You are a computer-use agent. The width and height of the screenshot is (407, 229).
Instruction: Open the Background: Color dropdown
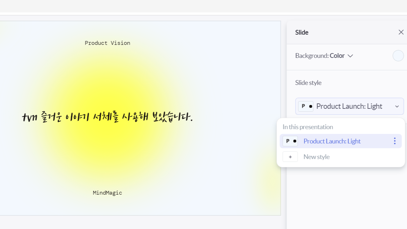(324, 56)
